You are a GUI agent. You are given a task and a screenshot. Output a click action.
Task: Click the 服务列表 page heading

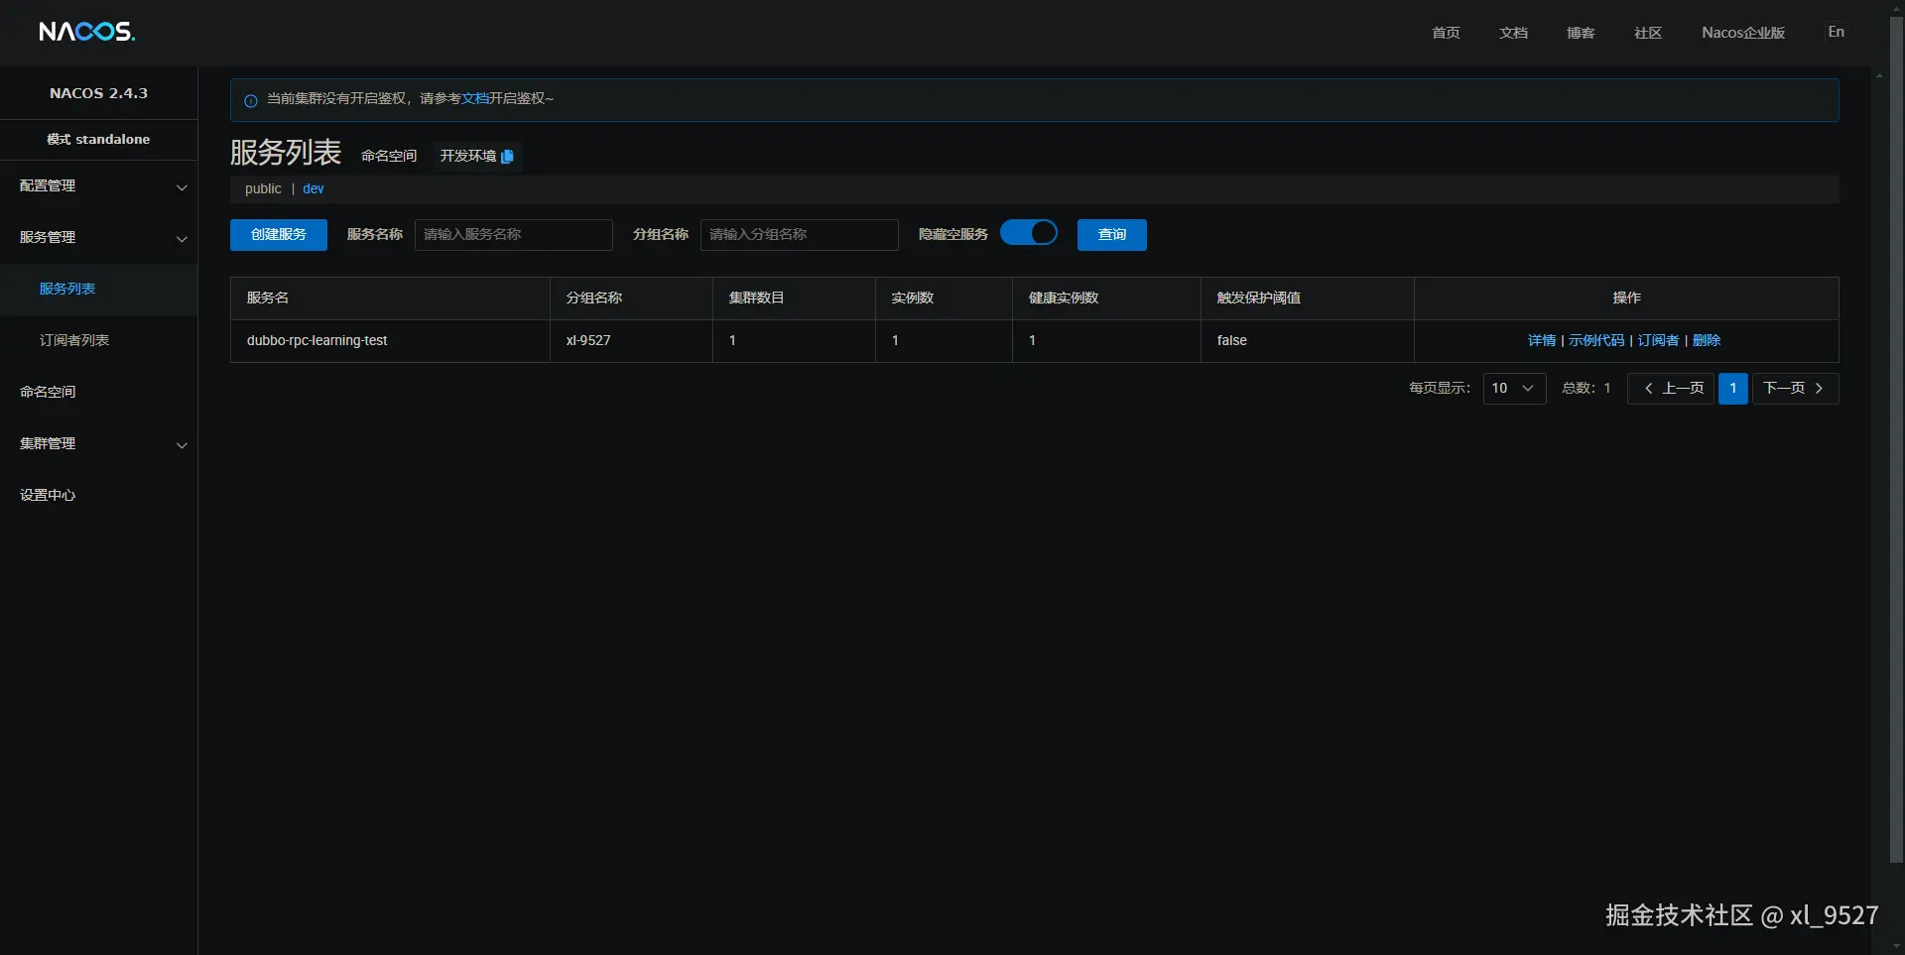pos(286,153)
